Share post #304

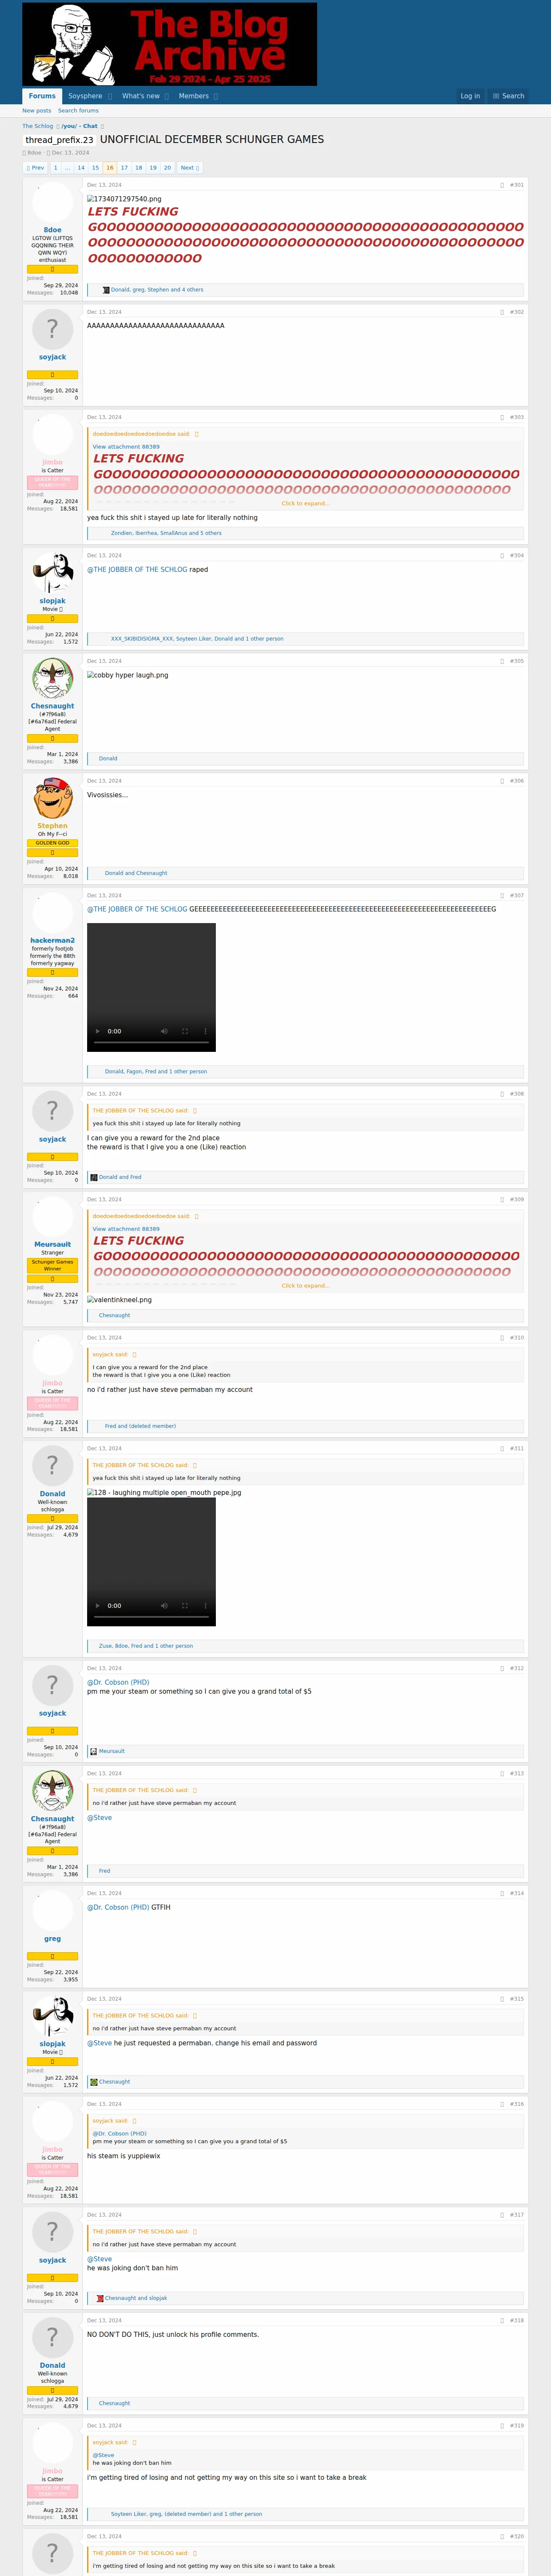click(502, 555)
